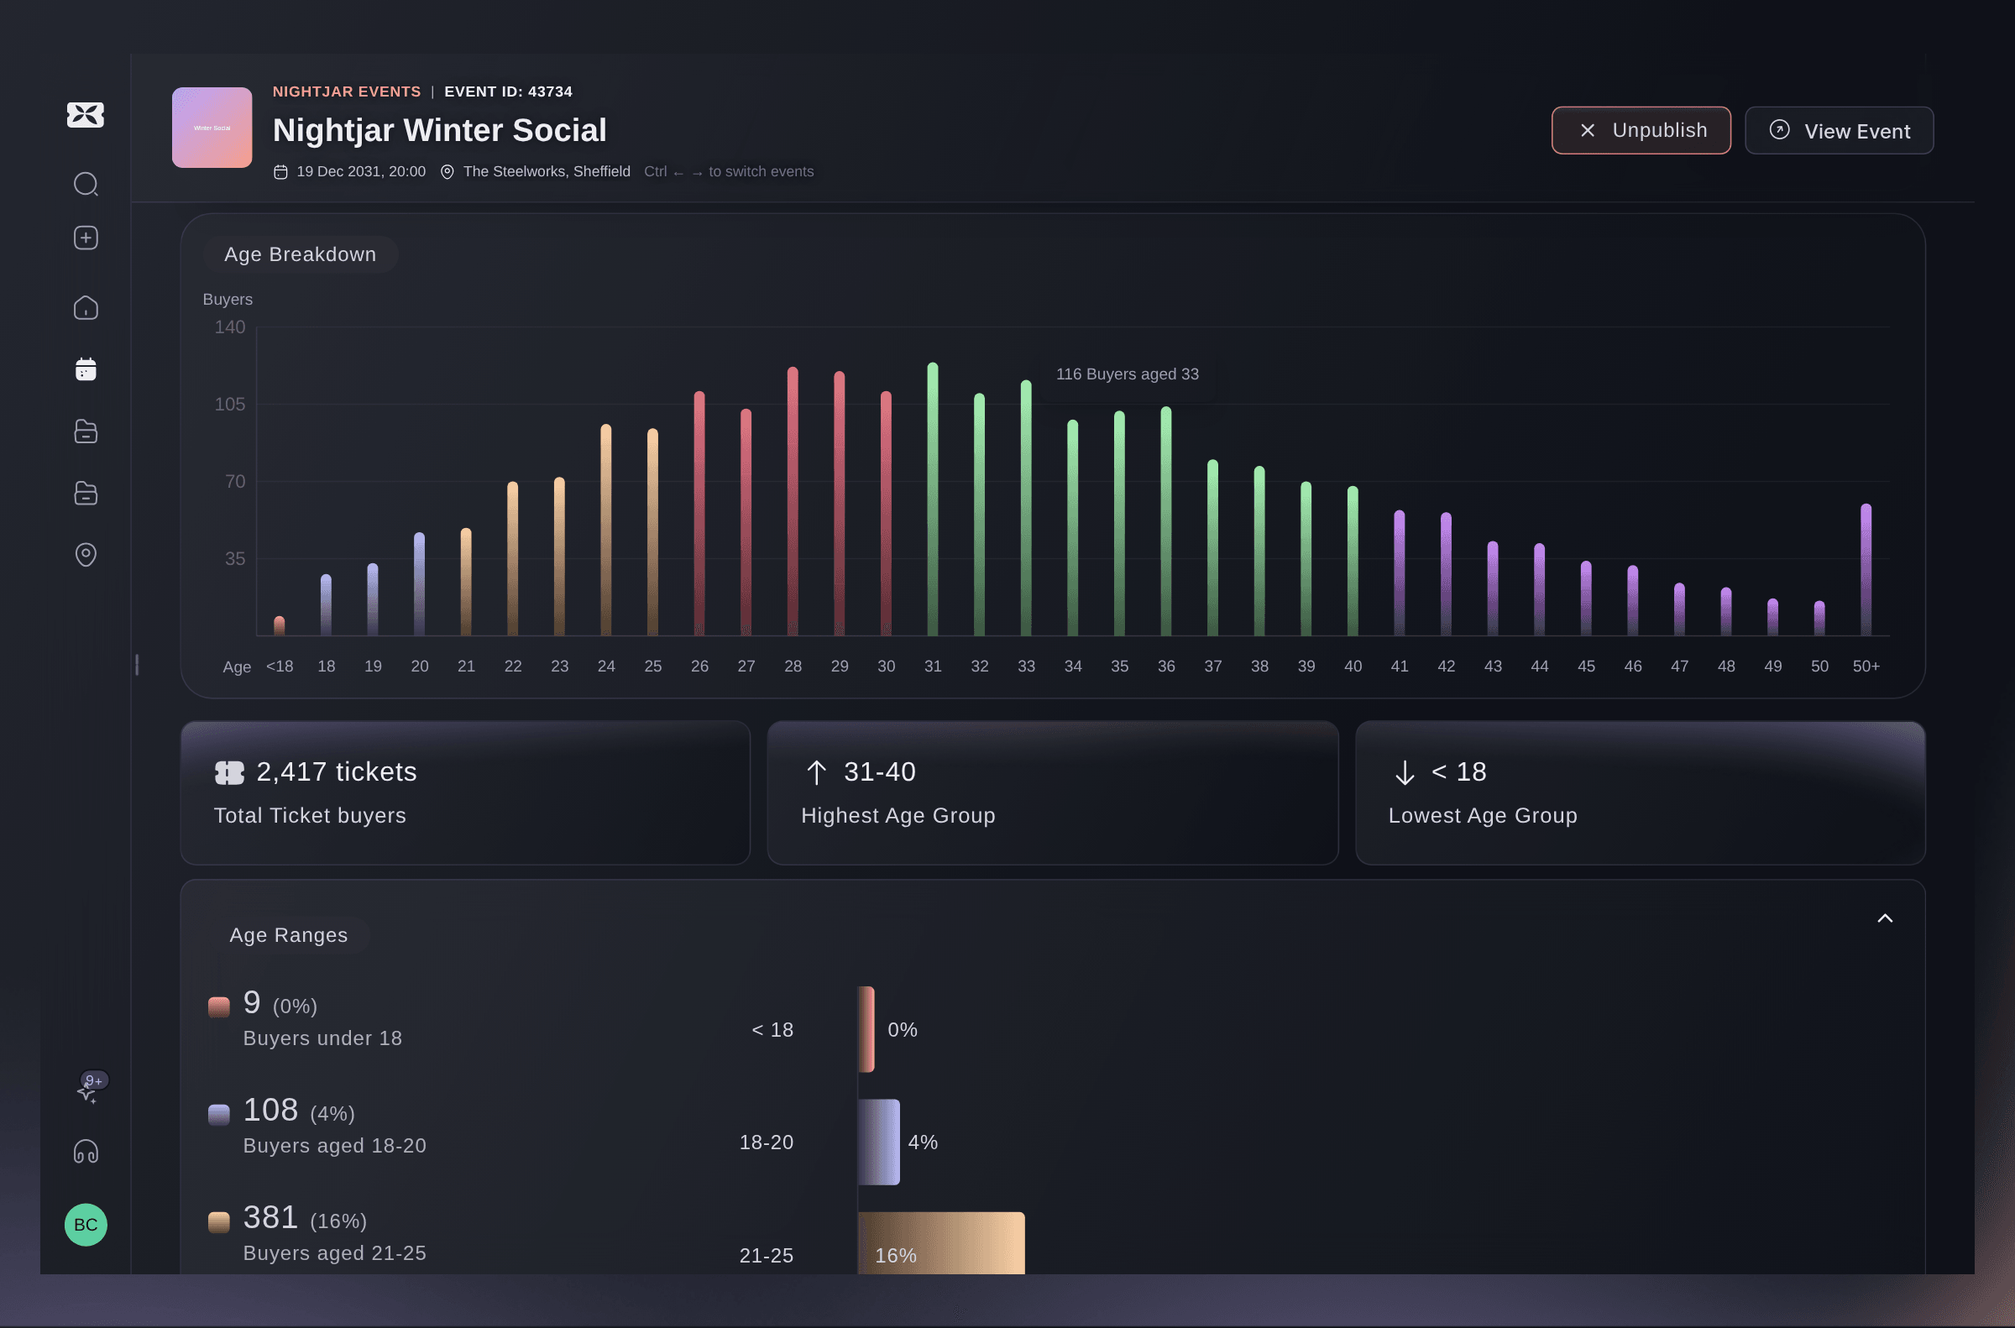Click the 4% bar for ages 18-20
Viewport: 2015px width, 1328px height.
click(x=878, y=1142)
